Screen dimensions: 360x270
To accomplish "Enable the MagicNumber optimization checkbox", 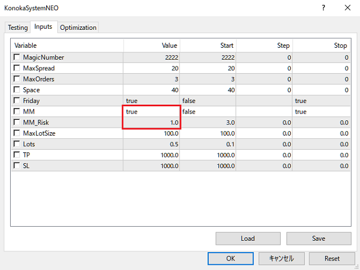I will (x=17, y=57).
